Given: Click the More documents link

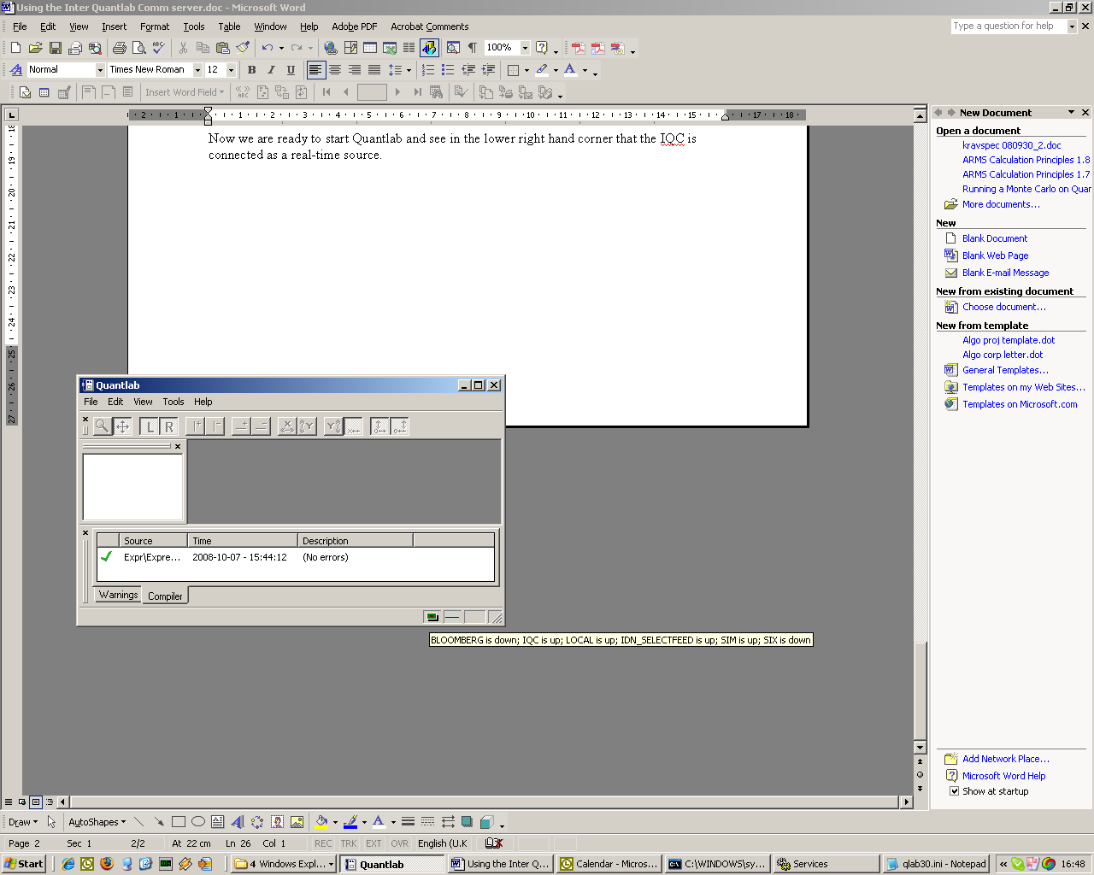Looking at the screenshot, I should point(1001,204).
